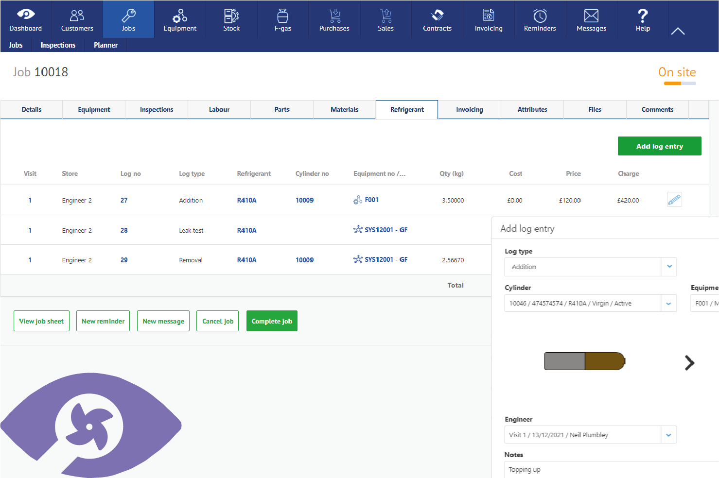
Task: Open the Messages module
Action: click(x=591, y=19)
